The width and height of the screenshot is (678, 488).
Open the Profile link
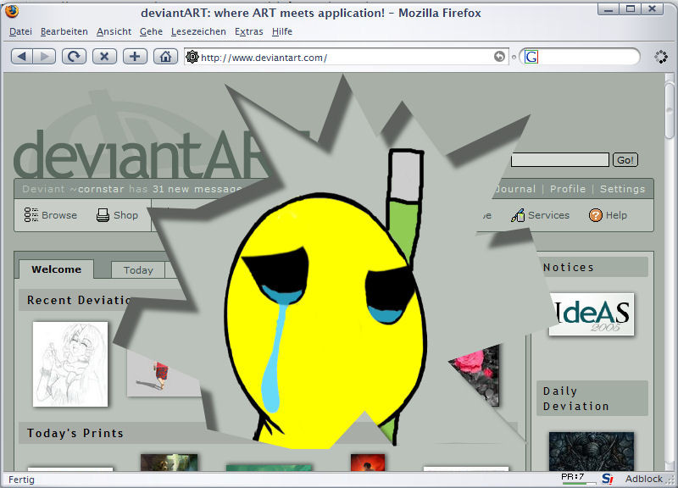click(568, 189)
